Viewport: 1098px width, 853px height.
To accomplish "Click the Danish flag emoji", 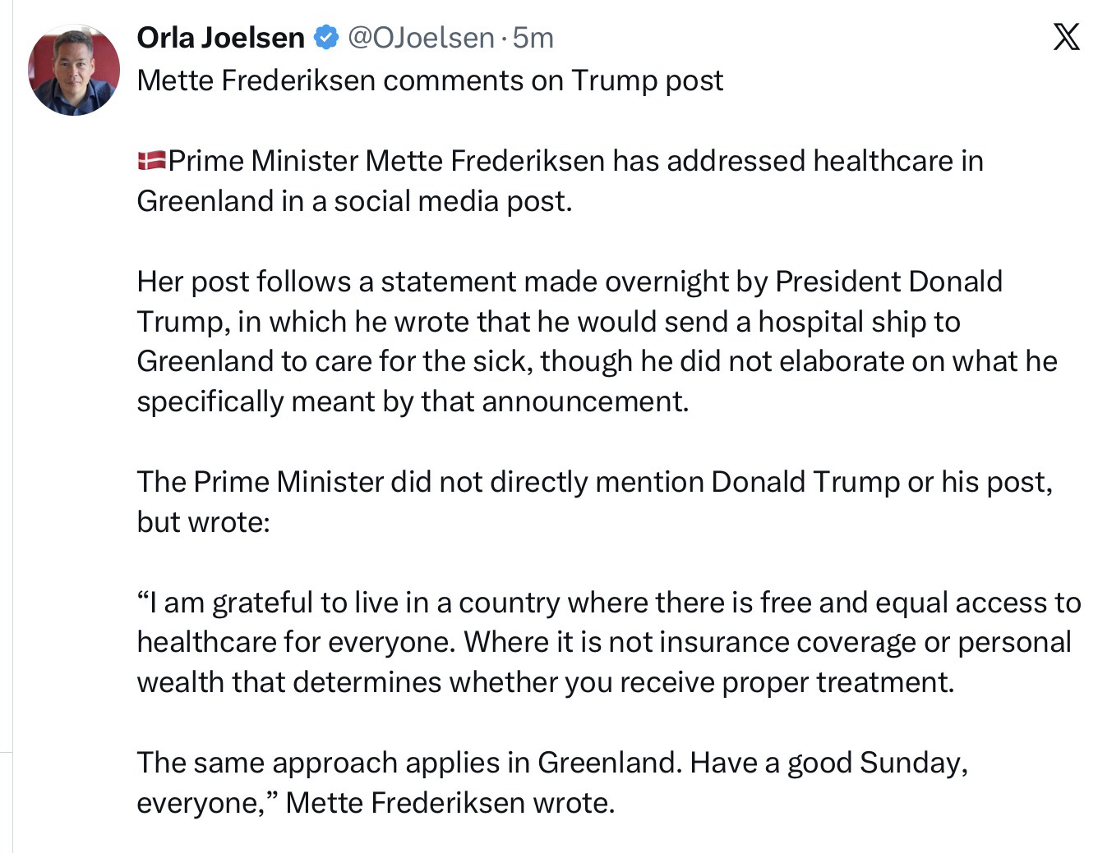I will pyautogui.click(x=151, y=160).
